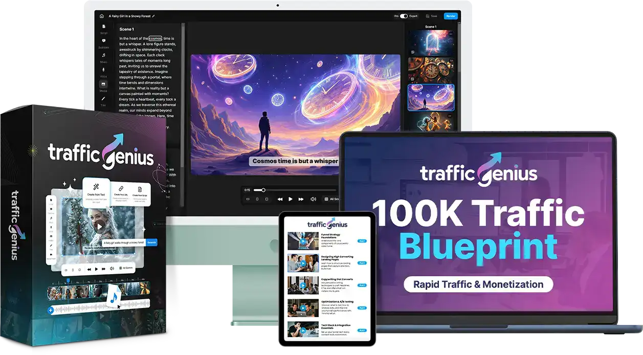The width and height of the screenshot is (643, 355).
Task: Click the Blueprint headline word on laptop
Action: click(x=478, y=248)
